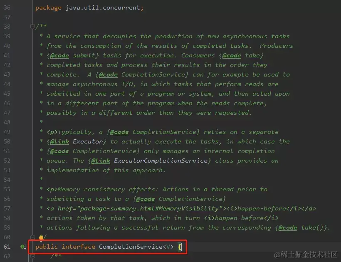
Task: Click the word 'successful' on line 59
Action: (140, 227)
